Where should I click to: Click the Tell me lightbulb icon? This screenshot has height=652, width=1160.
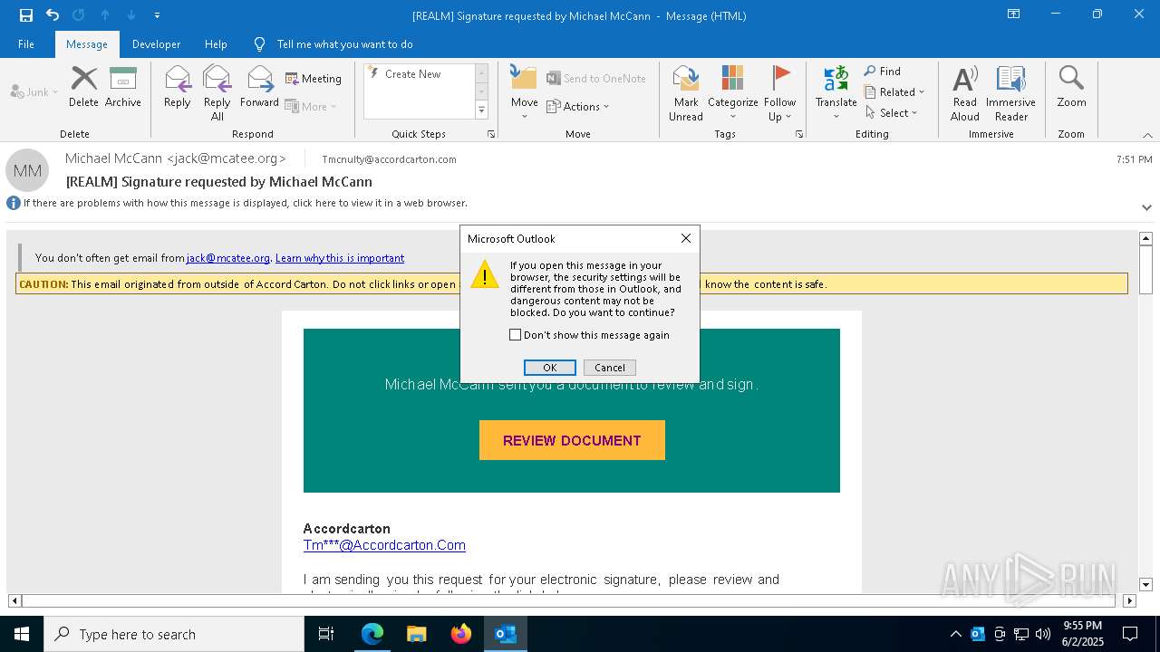(260, 43)
